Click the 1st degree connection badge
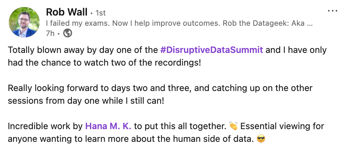 point(100,13)
